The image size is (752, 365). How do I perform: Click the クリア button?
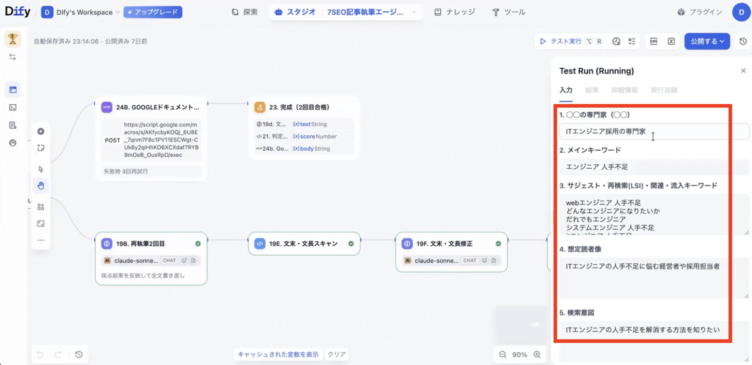coord(337,354)
